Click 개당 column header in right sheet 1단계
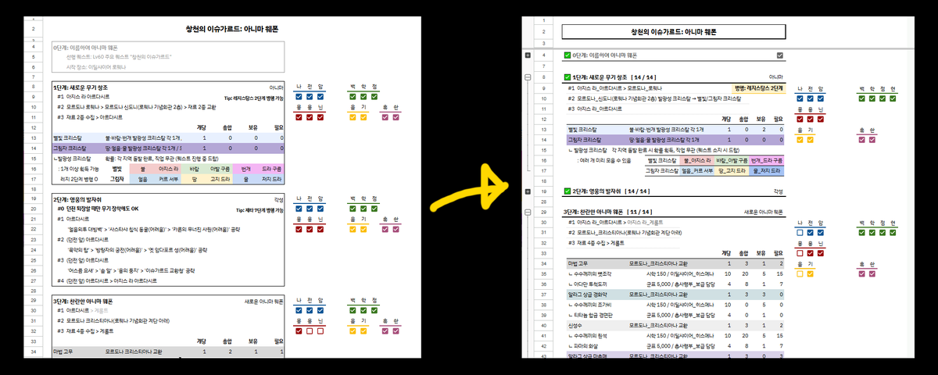This screenshot has width=938, height=375. coord(727,119)
